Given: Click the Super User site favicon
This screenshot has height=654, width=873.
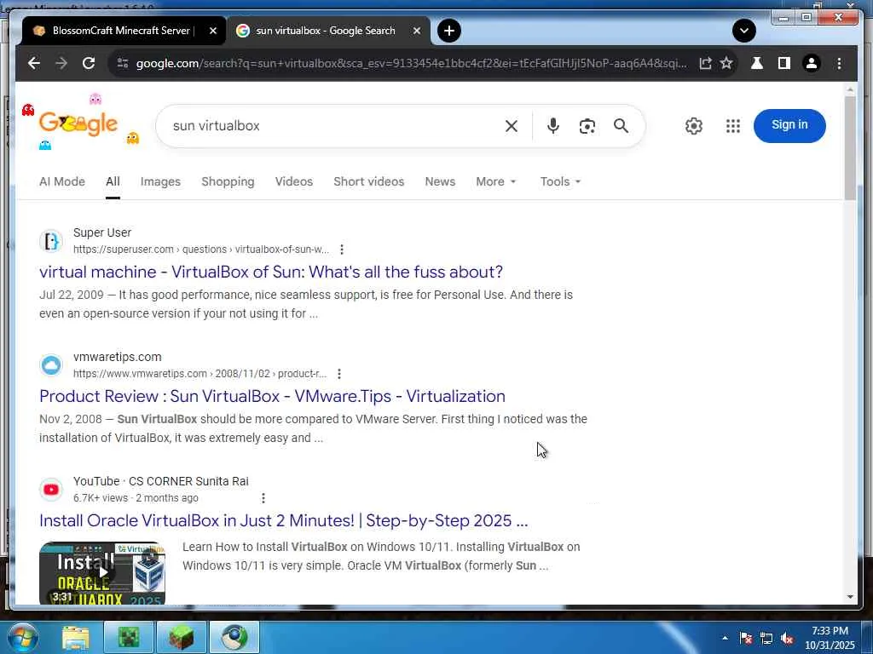Looking at the screenshot, I should click(x=51, y=241).
